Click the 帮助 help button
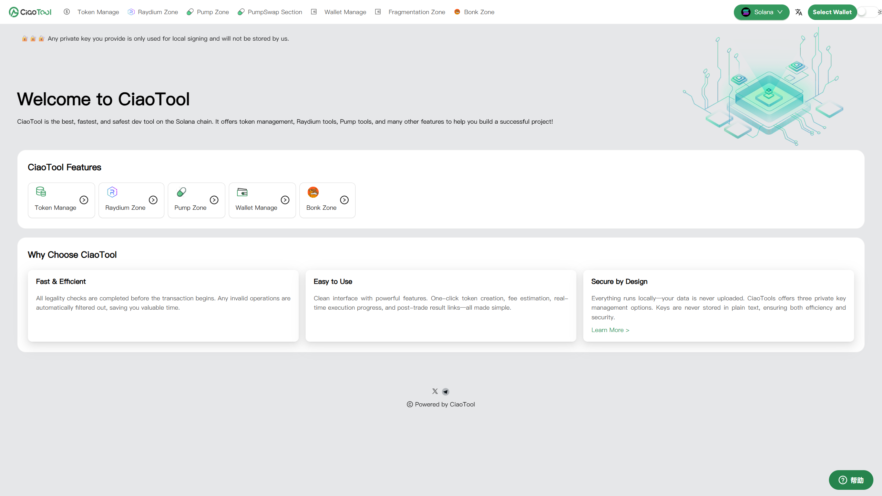882x496 pixels. coord(851,480)
